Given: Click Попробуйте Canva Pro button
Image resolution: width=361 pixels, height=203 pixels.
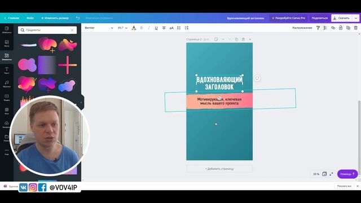Looking at the screenshot, I should point(288,18).
